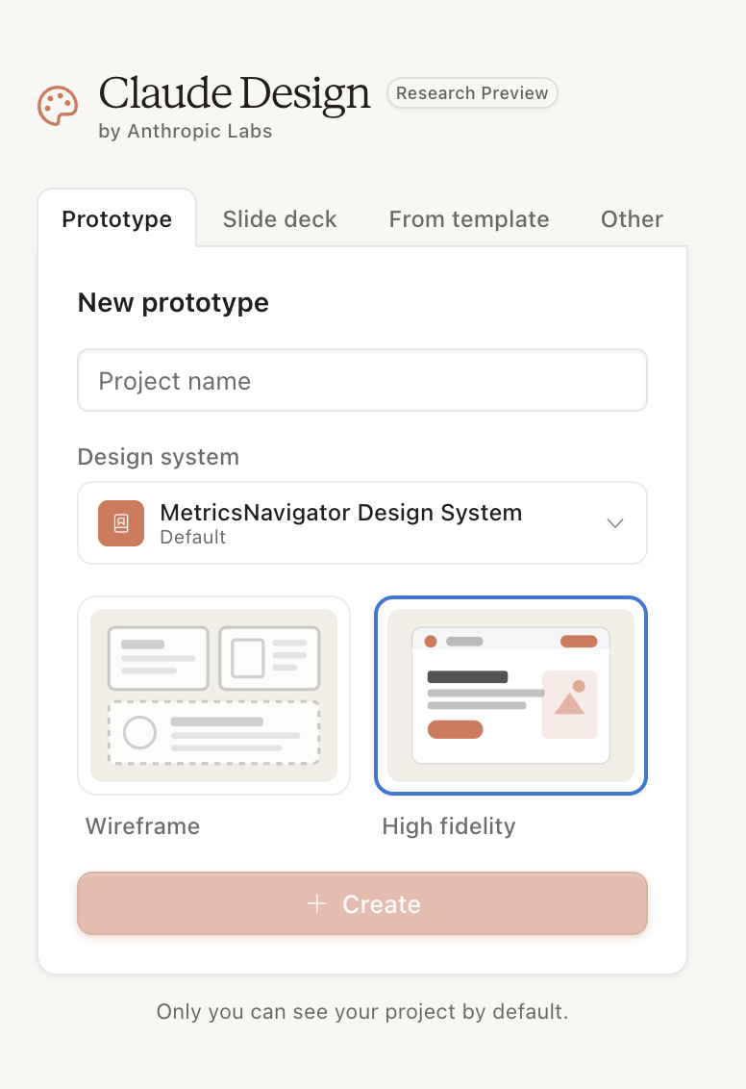The image size is (746, 1089).
Task: Click the by Anthropic Labs subtitle
Action: pyautogui.click(x=186, y=131)
